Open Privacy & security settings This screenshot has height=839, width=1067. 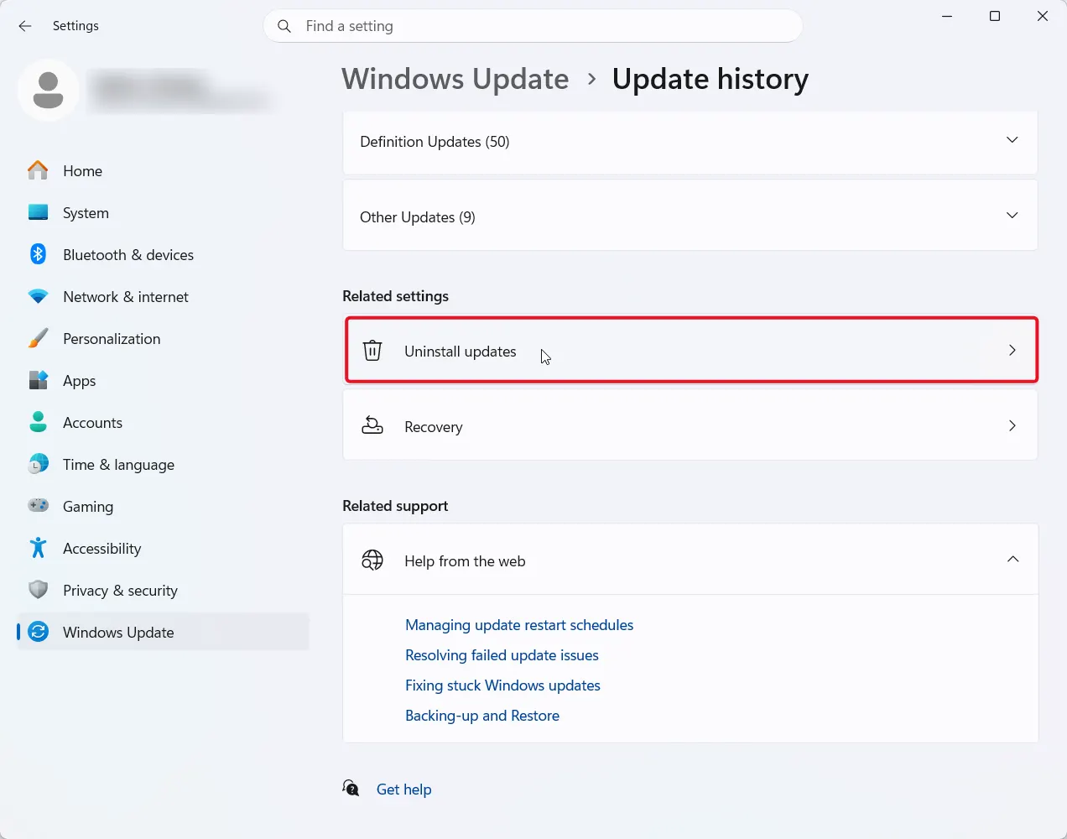tap(163, 590)
